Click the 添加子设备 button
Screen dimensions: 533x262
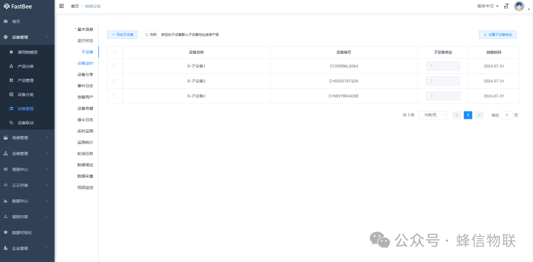122,35
